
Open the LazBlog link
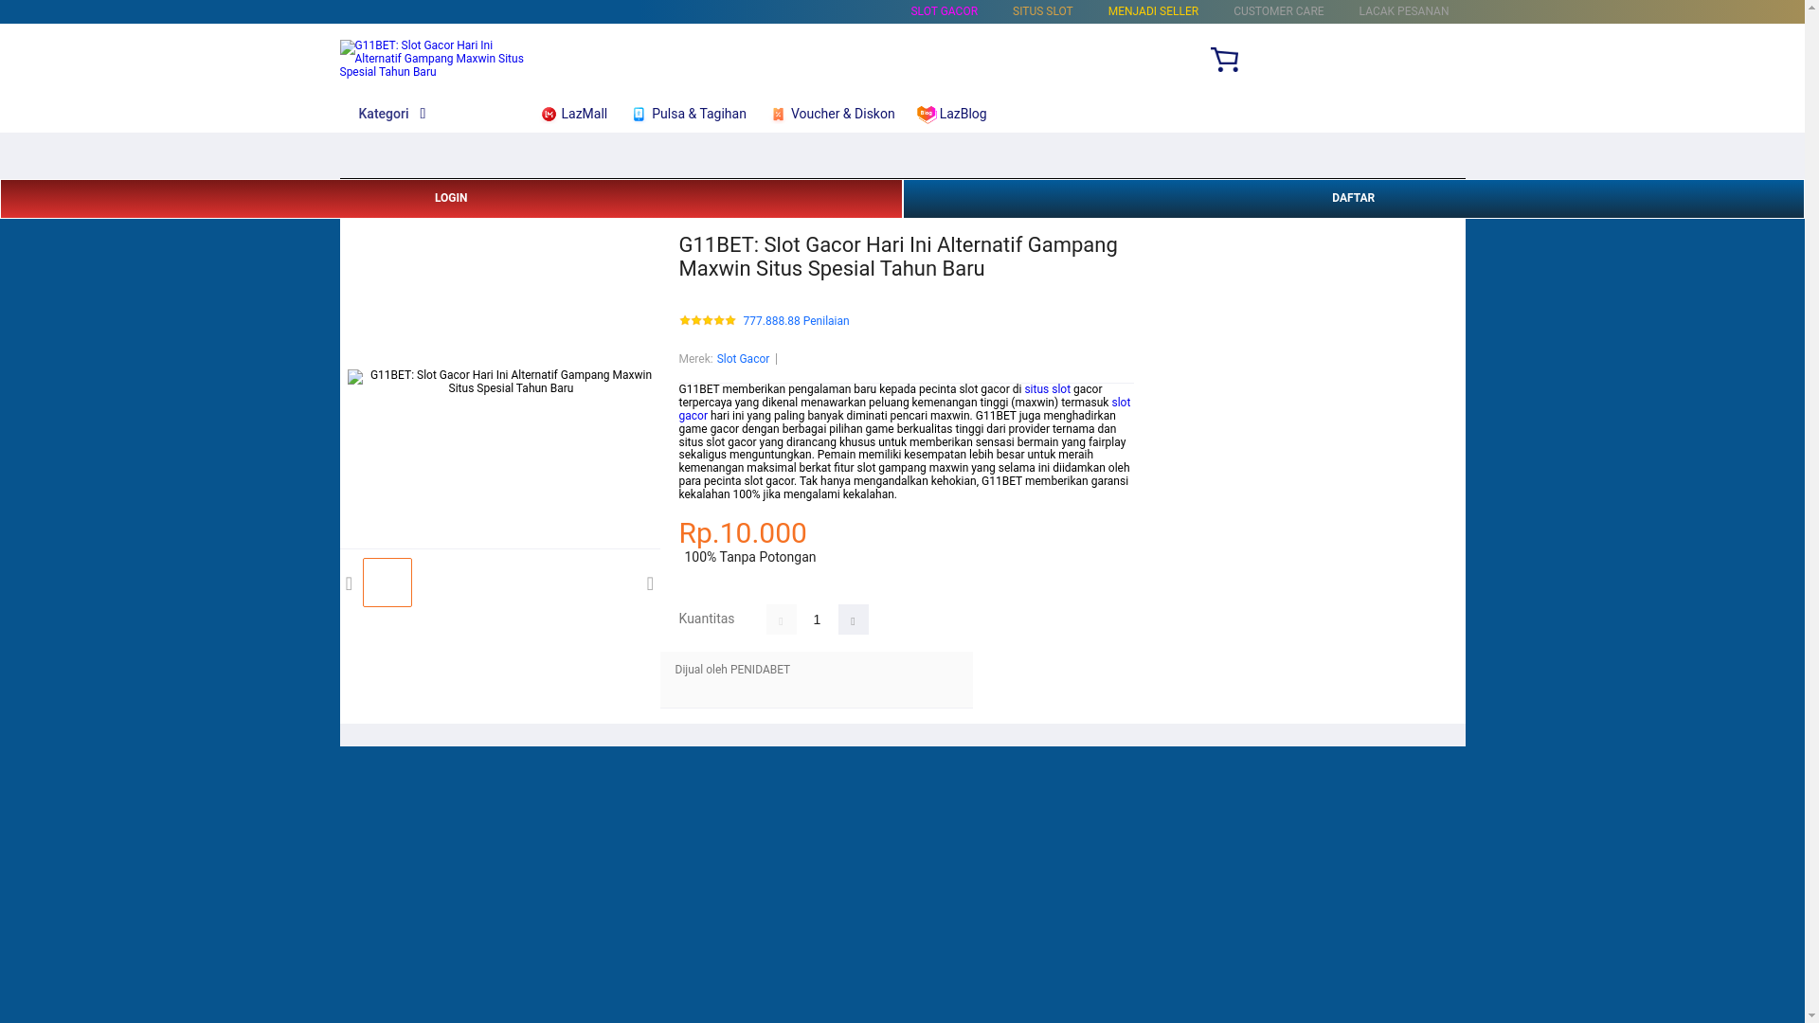coord(963,114)
